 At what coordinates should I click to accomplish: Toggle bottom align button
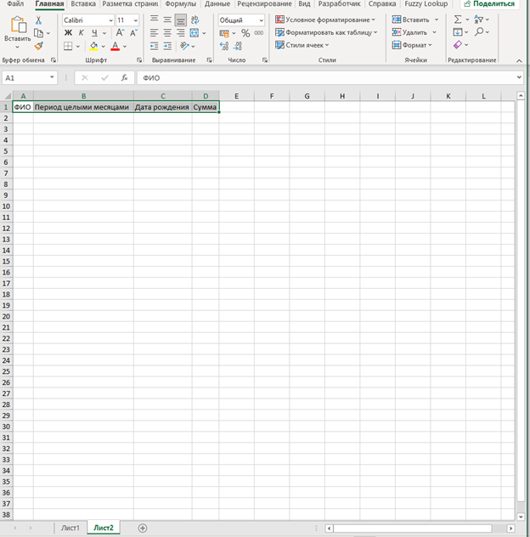click(x=180, y=20)
